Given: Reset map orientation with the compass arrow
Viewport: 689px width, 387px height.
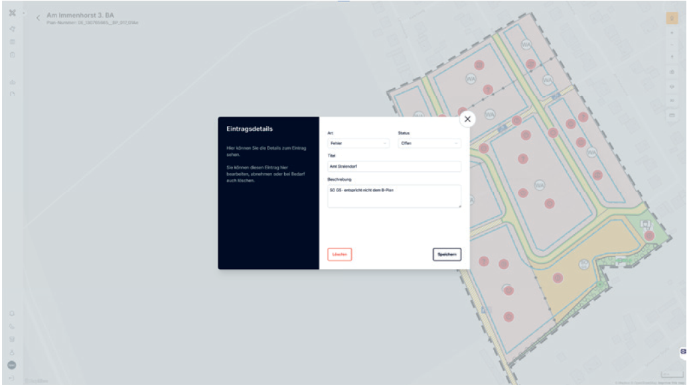Looking at the screenshot, I should [x=672, y=57].
